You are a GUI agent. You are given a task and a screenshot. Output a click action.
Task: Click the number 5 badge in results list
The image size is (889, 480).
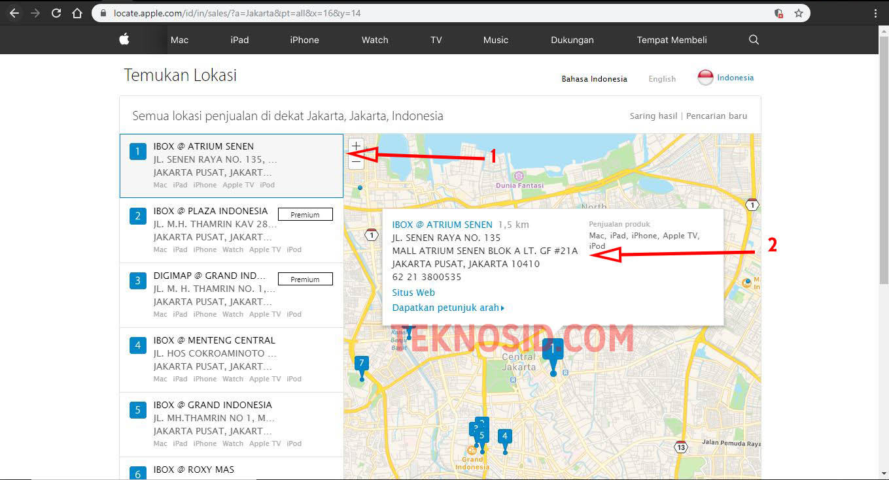[137, 411]
